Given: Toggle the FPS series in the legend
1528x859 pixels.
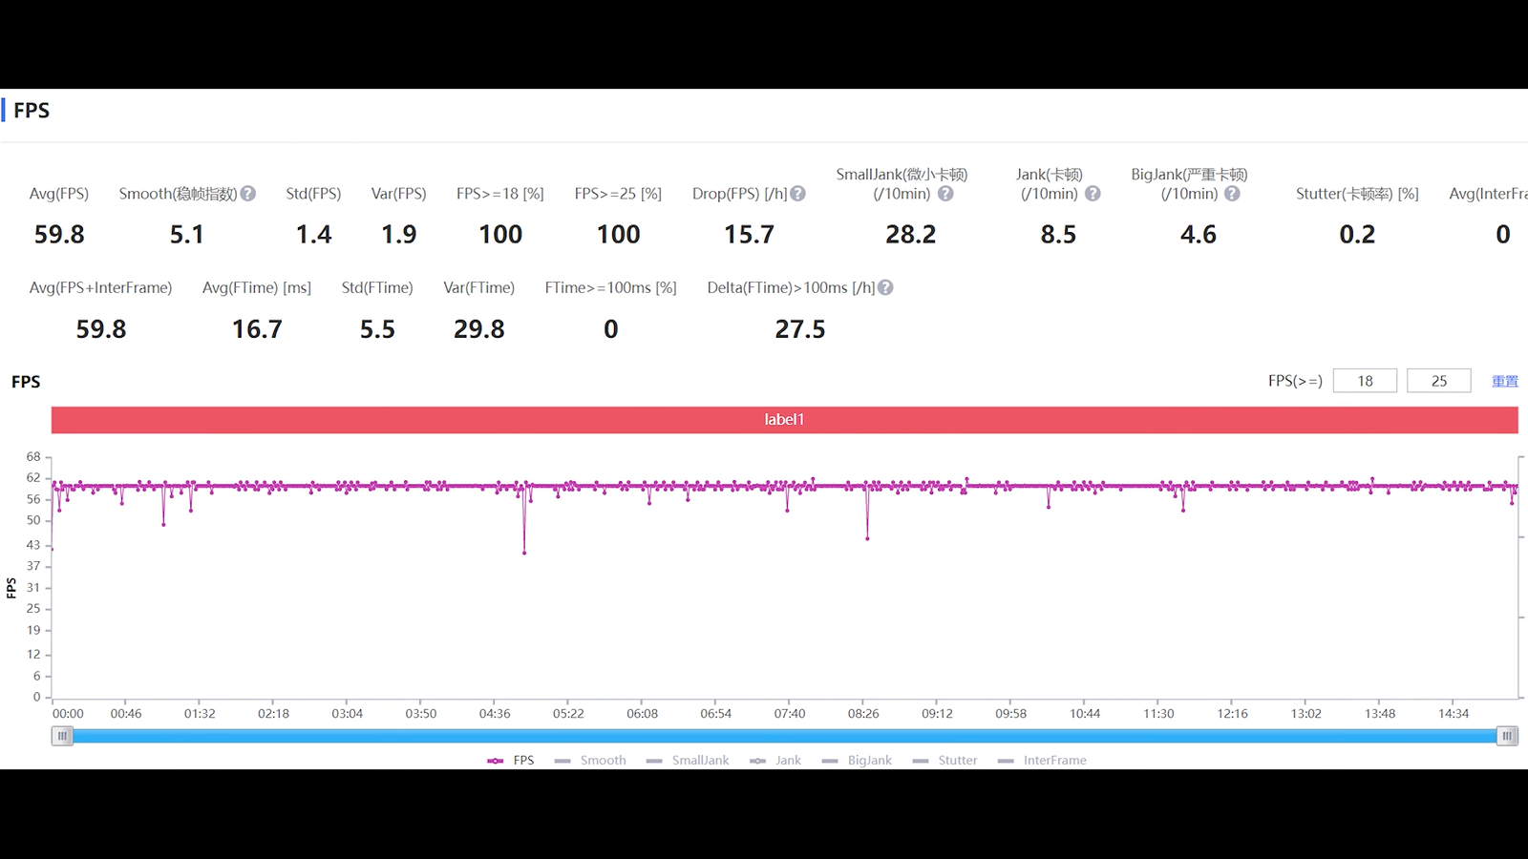Looking at the screenshot, I should (x=512, y=761).
